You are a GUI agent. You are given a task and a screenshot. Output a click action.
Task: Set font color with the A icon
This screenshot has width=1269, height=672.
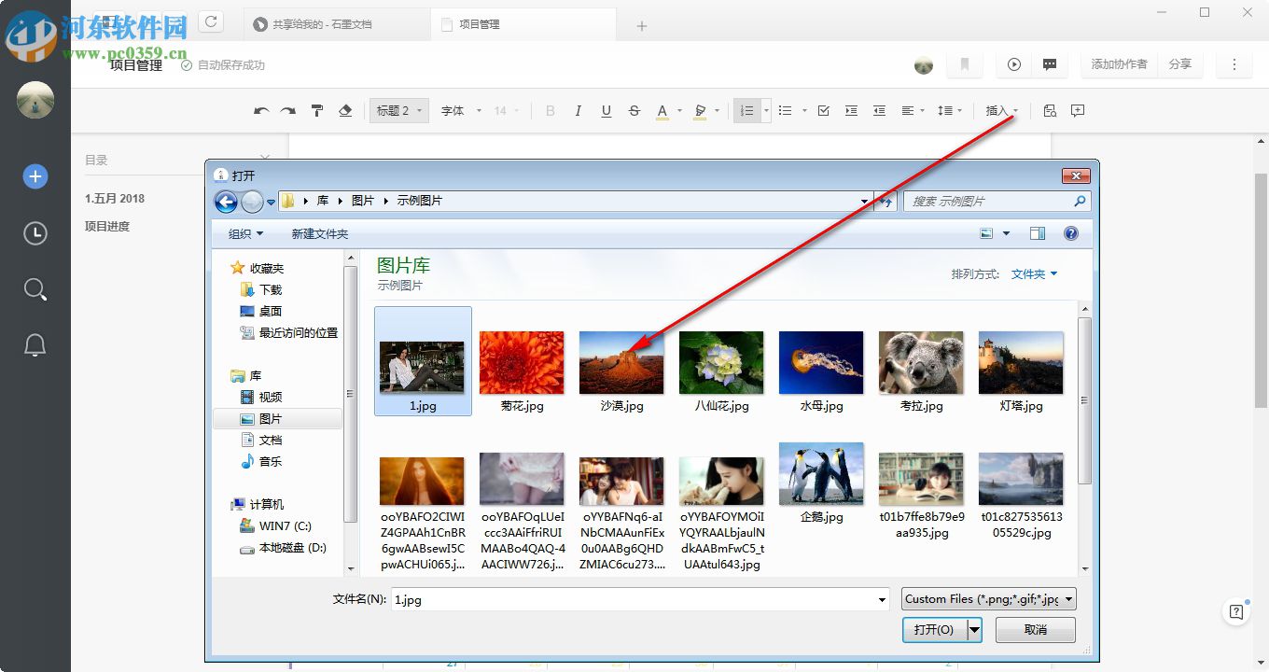point(662,111)
